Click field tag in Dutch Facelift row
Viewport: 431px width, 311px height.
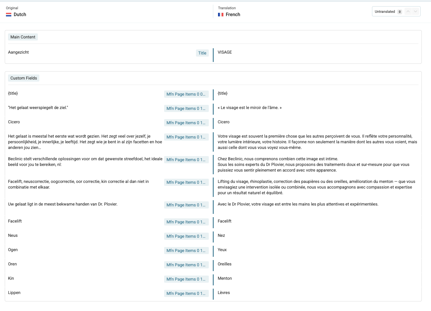pyautogui.click(x=186, y=222)
